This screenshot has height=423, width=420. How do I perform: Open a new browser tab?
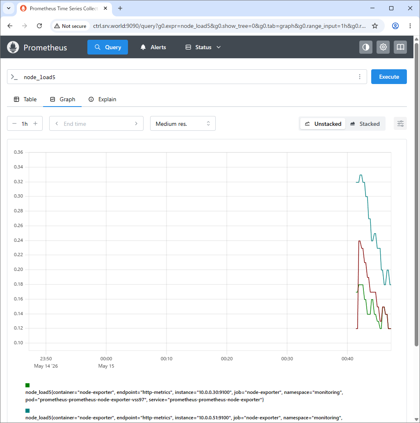pyautogui.click(x=120, y=8)
